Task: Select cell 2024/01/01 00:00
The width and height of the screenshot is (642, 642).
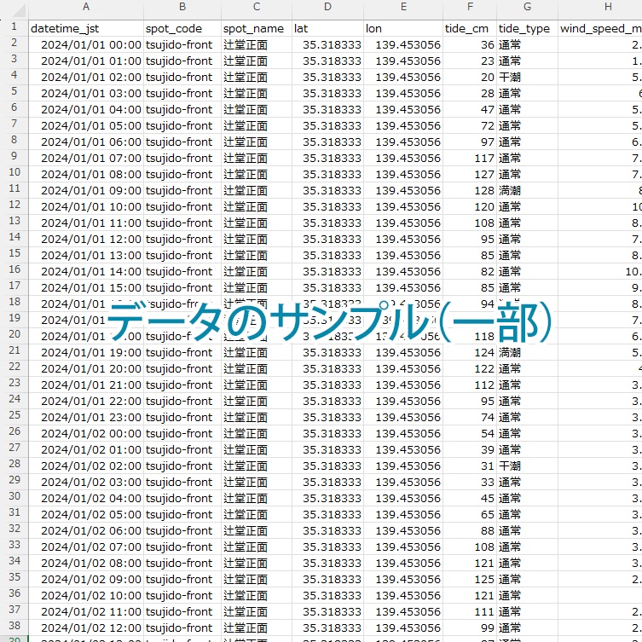Action: coord(86,44)
